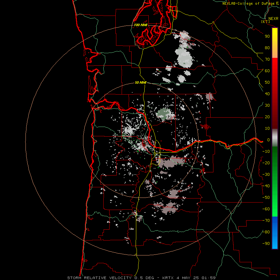Click the NEXR text above the scale
Screen dimensions: 280x280
click(x=273, y=19)
